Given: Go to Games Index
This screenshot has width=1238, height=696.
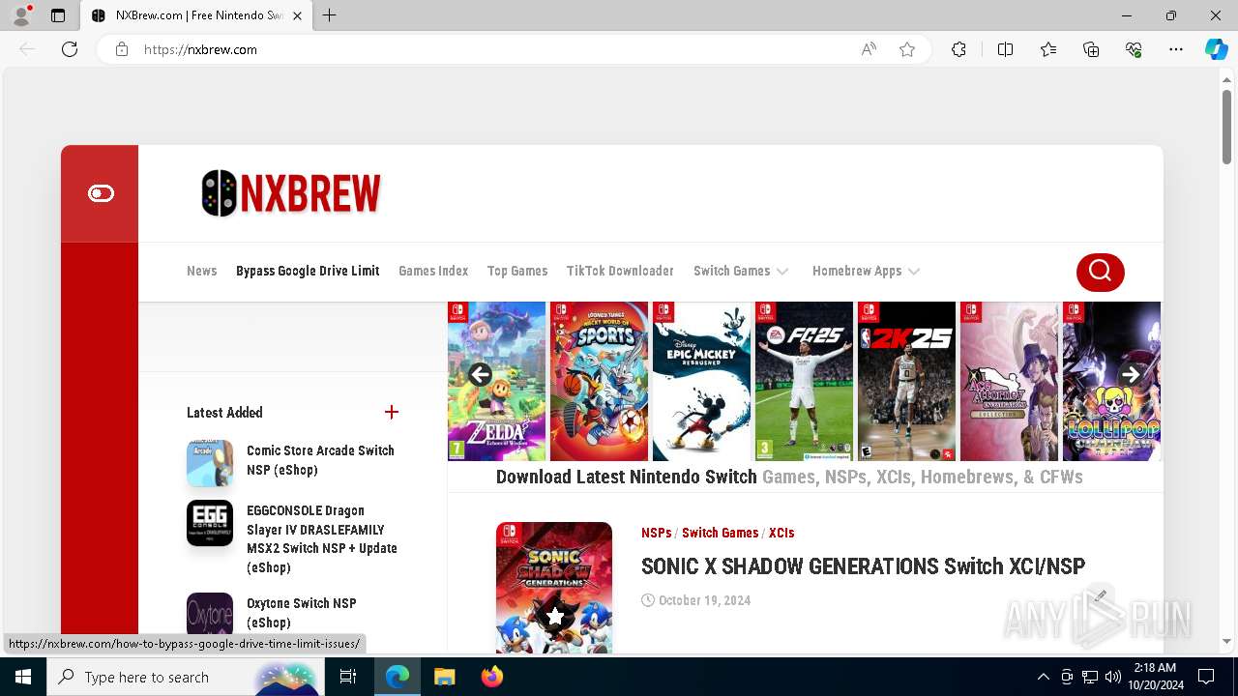Looking at the screenshot, I should [433, 271].
